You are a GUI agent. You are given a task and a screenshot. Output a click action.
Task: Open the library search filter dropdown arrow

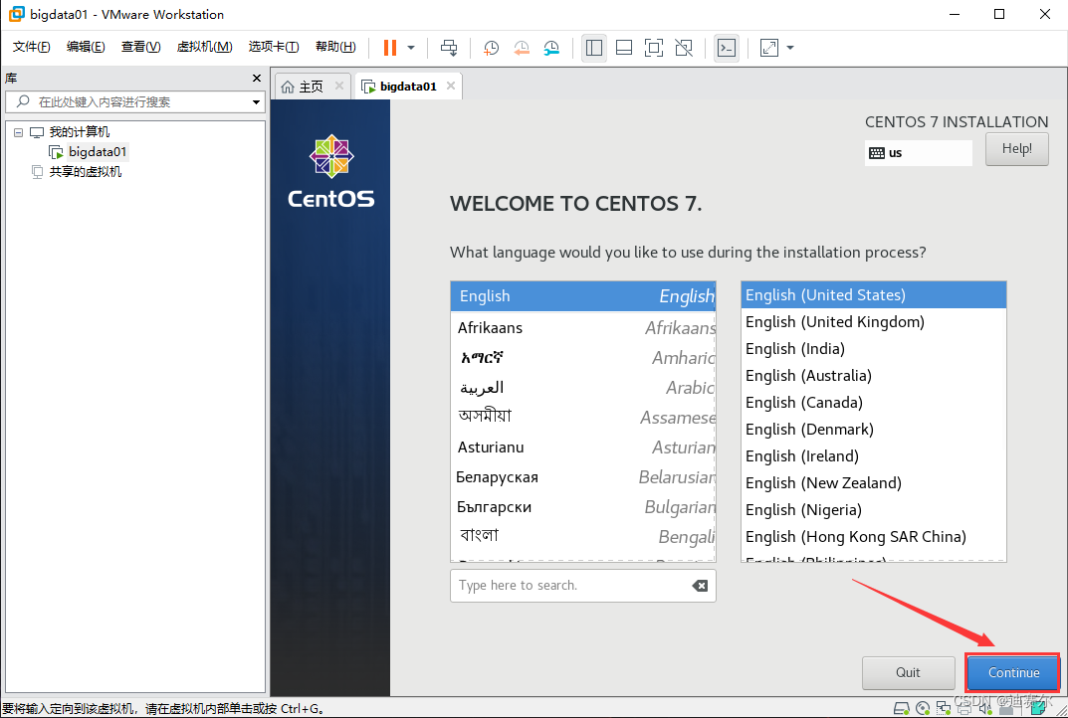tap(256, 102)
